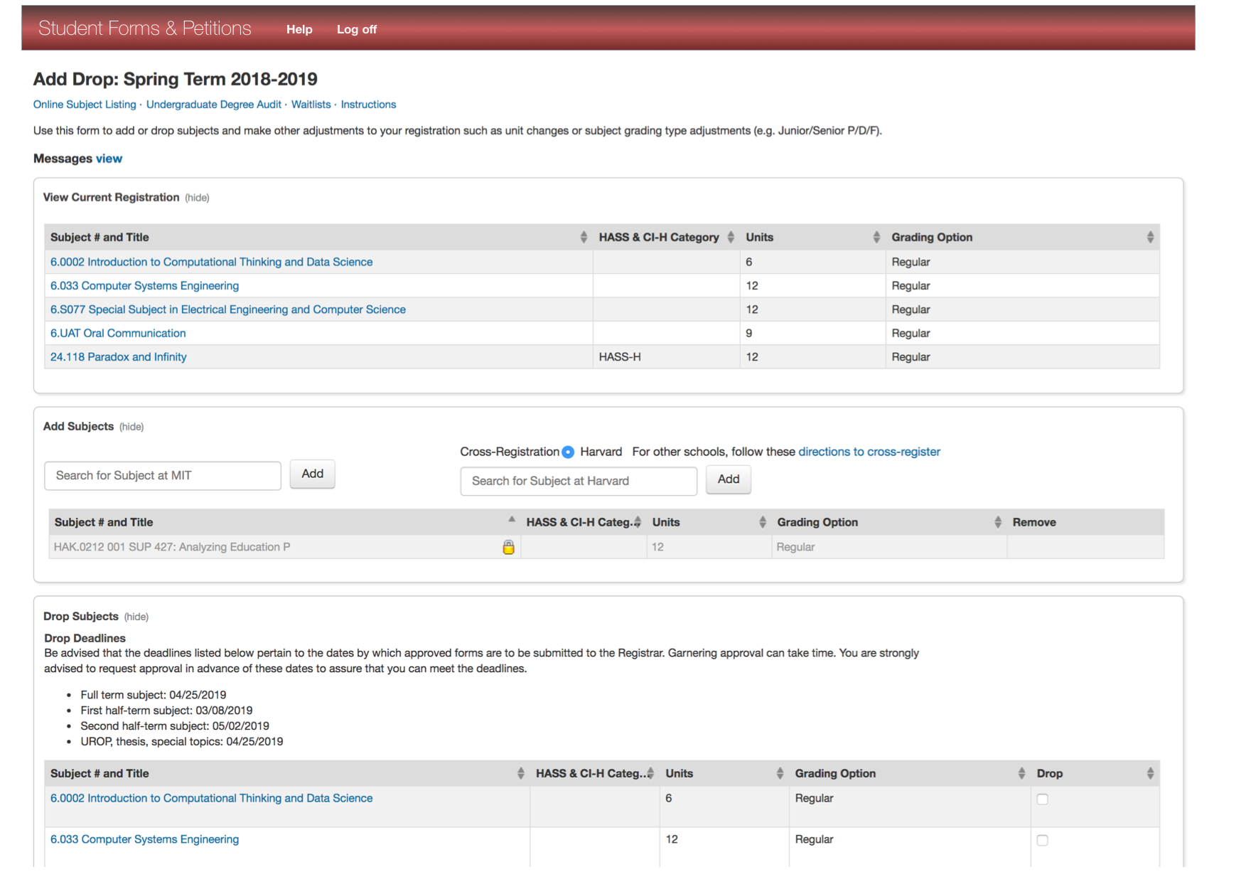Click the lock icon on the HAK.0212 row

508,547
